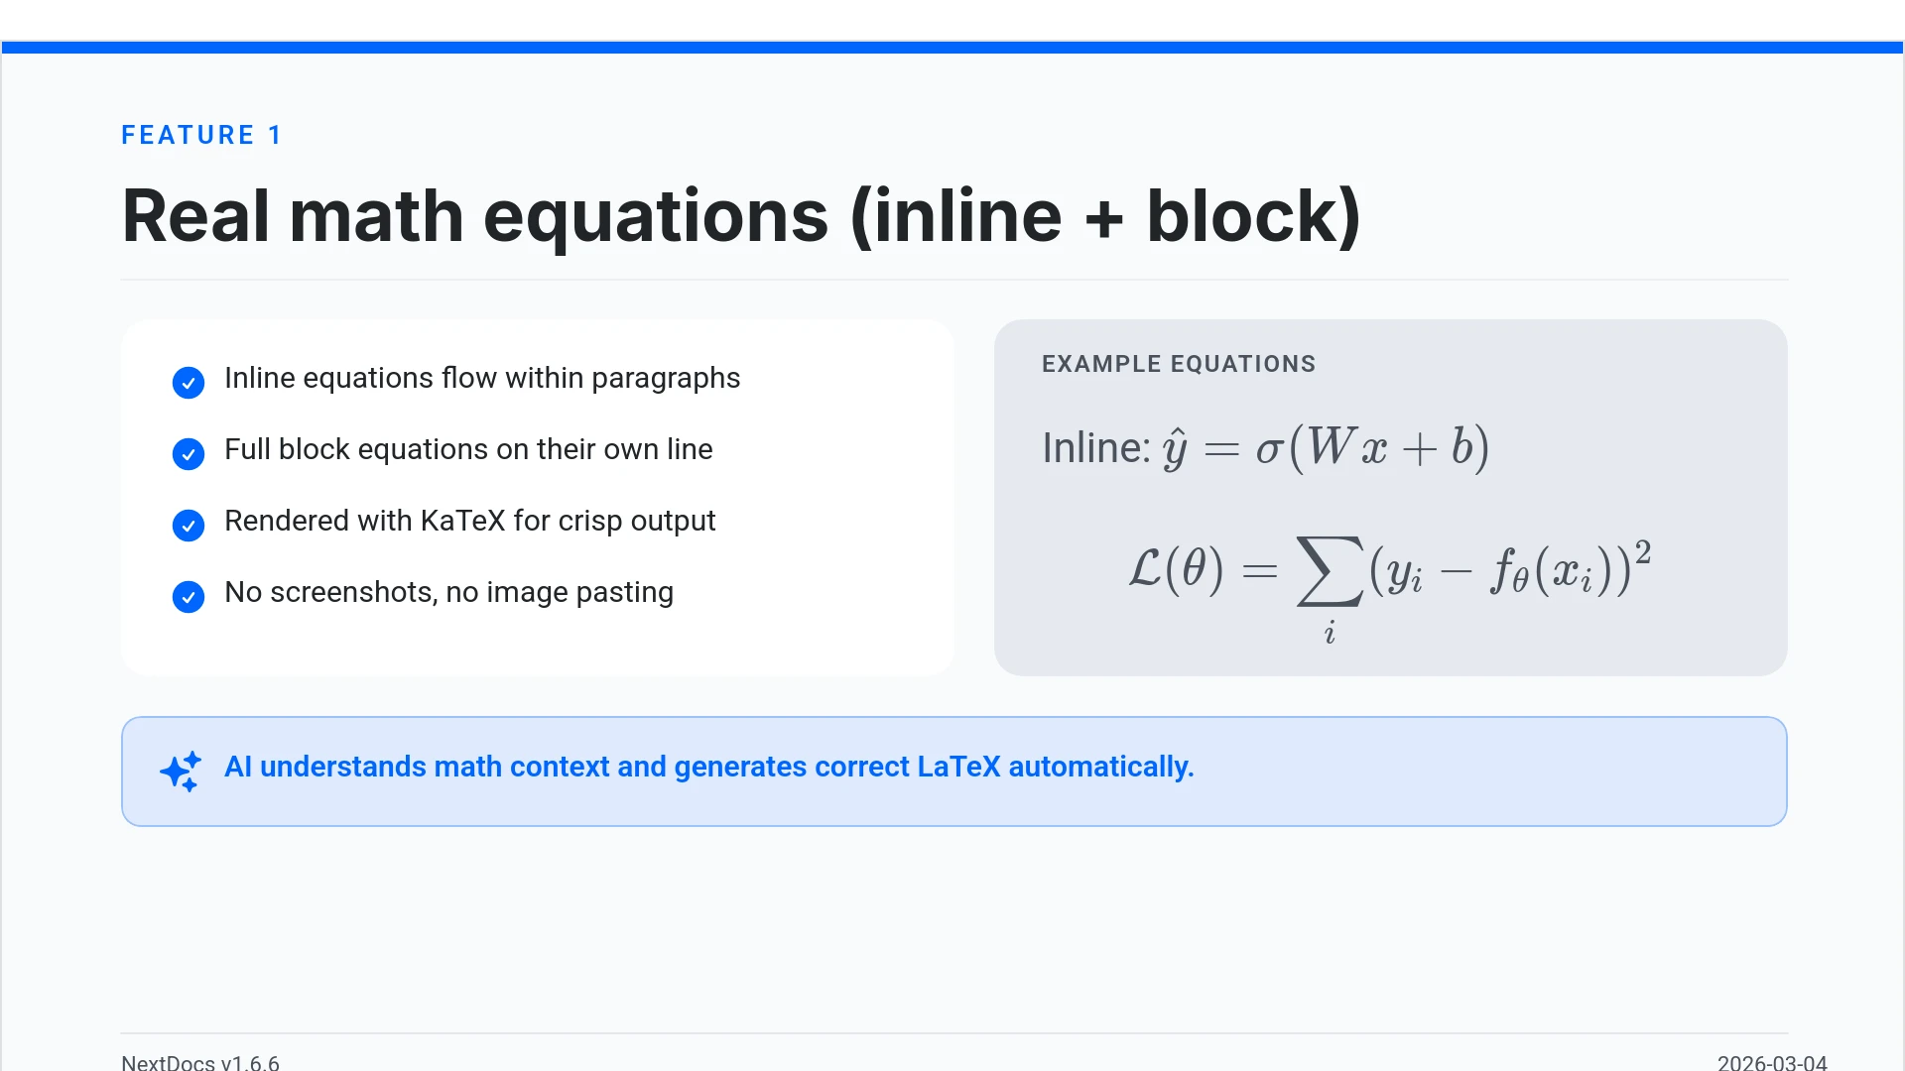Click the 'AI understands math context' callout text
Image resolution: width=1905 pixels, height=1071 pixels.
tap(708, 767)
